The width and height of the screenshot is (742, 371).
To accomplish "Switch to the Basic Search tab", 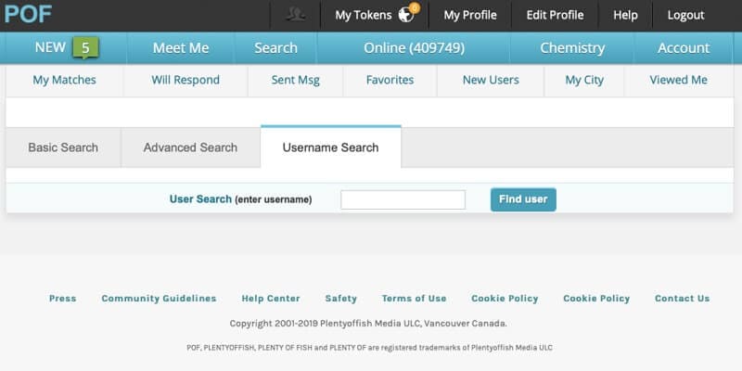I will click(63, 147).
